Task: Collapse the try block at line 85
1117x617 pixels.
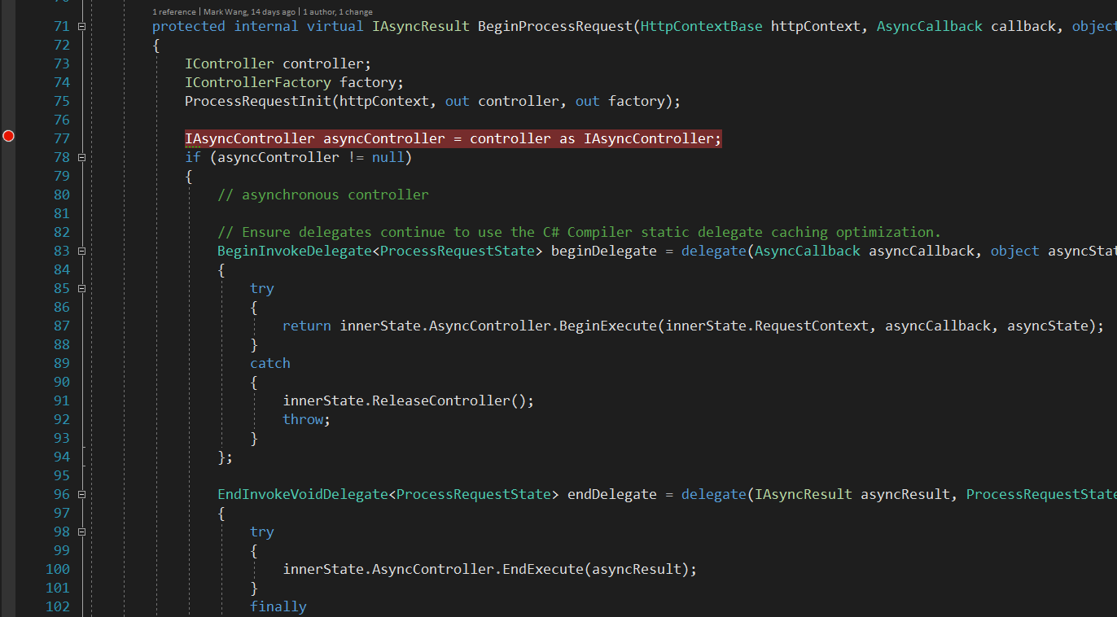Action: [x=81, y=289]
